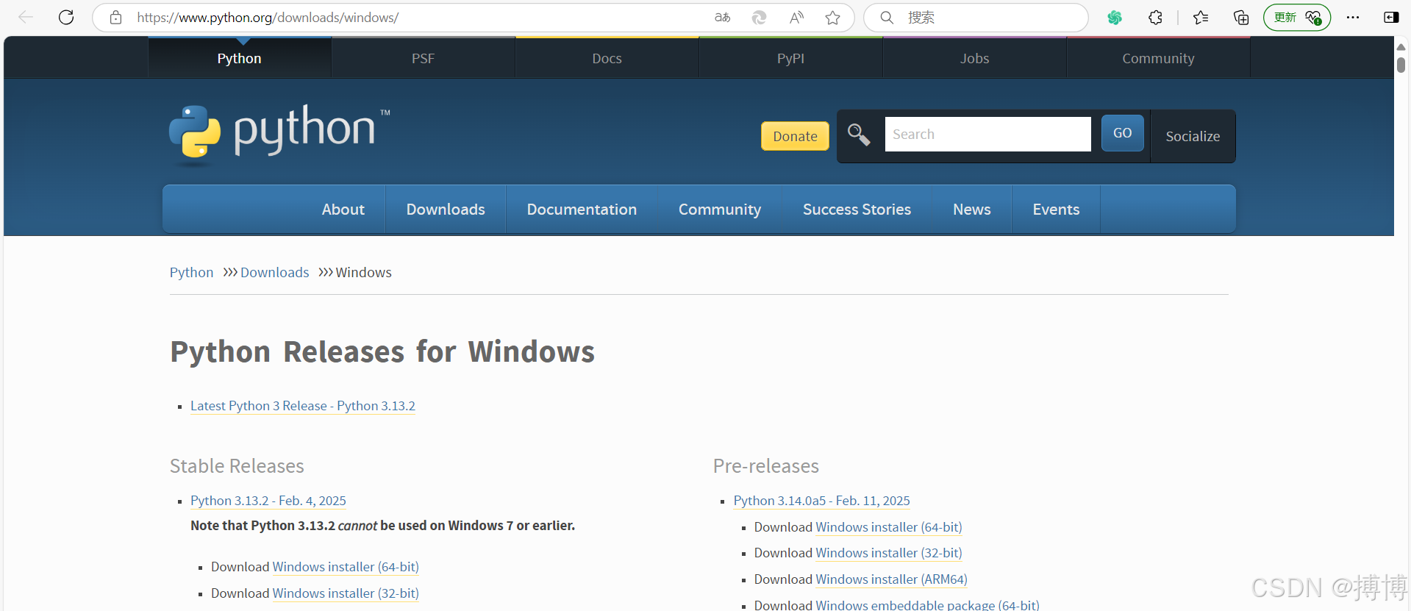Click the Python breadcrumb link
The height and width of the screenshot is (611, 1411).
(x=191, y=272)
